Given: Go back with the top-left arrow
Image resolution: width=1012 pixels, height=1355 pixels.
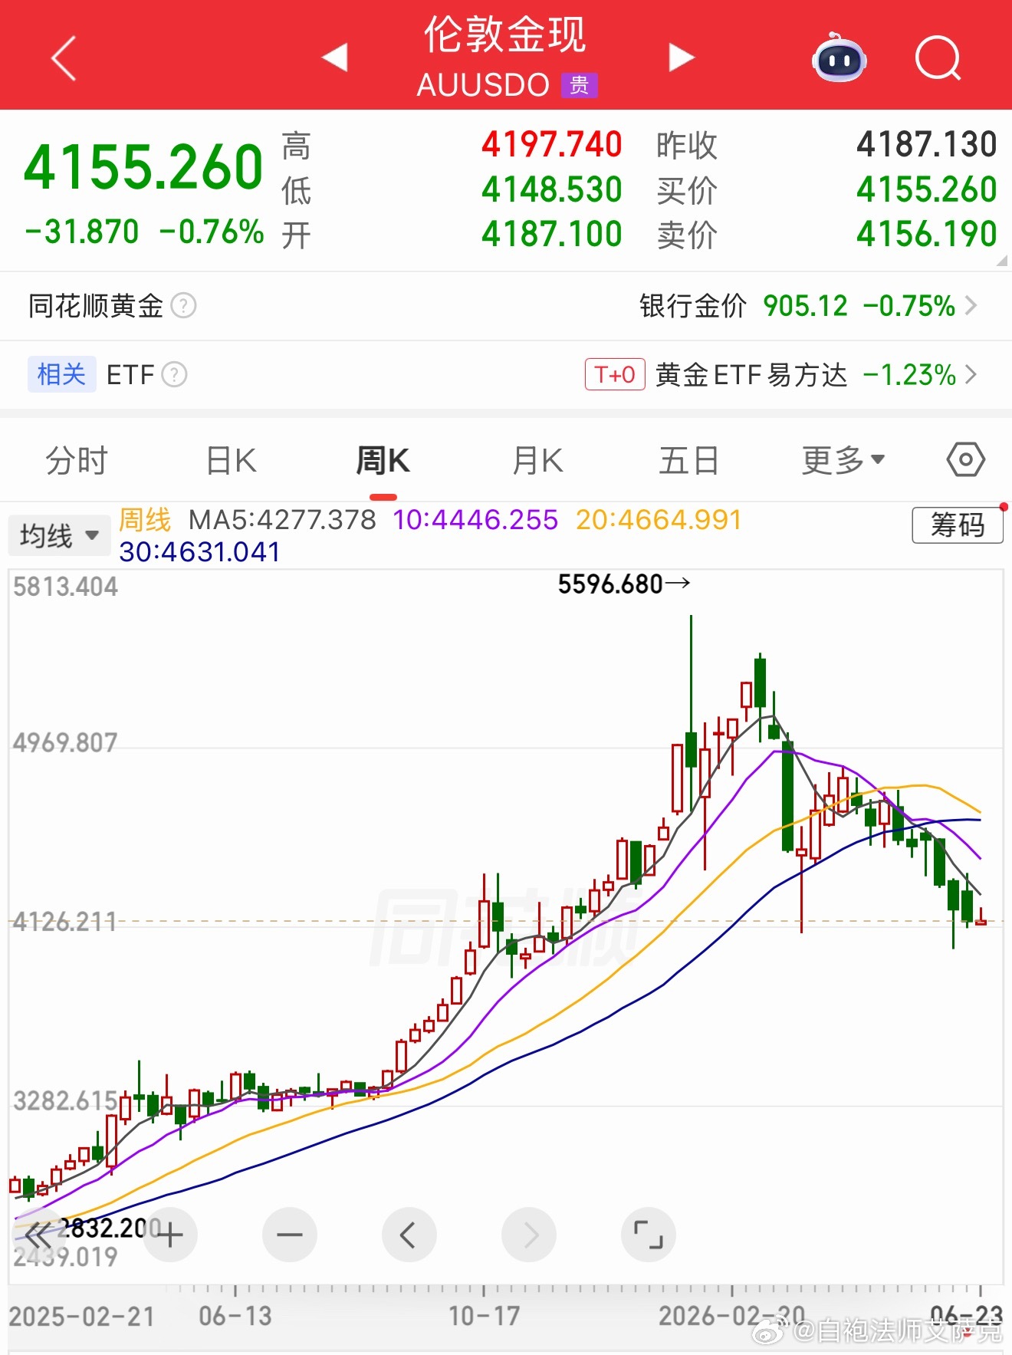Looking at the screenshot, I should pos(64,58).
